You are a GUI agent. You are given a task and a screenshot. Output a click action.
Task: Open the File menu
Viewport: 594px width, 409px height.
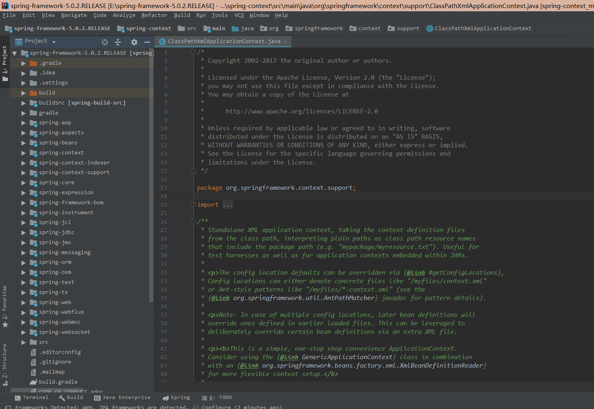(9, 15)
